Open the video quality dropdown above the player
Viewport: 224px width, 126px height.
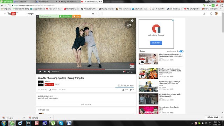coord(49,16)
